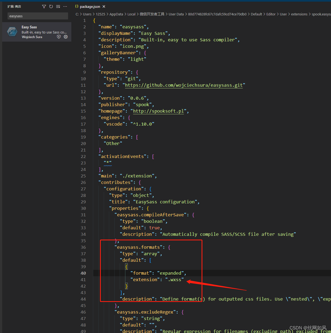This screenshot has height=333, width=331.
Task: Click the AppData breadcrumb segment
Action: click(116, 14)
